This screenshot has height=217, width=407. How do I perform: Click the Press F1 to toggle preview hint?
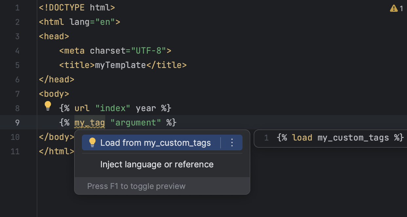click(x=136, y=186)
